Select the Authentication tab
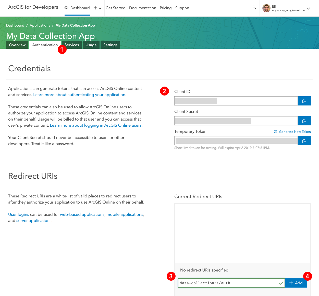Image resolution: width=319 pixels, height=296 pixels. pyautogui.click(x=45, y=45)
